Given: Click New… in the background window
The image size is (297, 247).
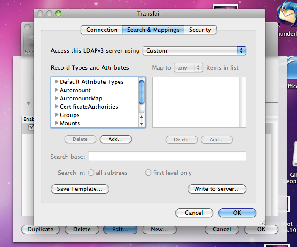Looking at the screenshot, I should (160, 230).
